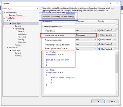Open Wrapping formatting settings
The image size is (123, 107).
(22, 42)
